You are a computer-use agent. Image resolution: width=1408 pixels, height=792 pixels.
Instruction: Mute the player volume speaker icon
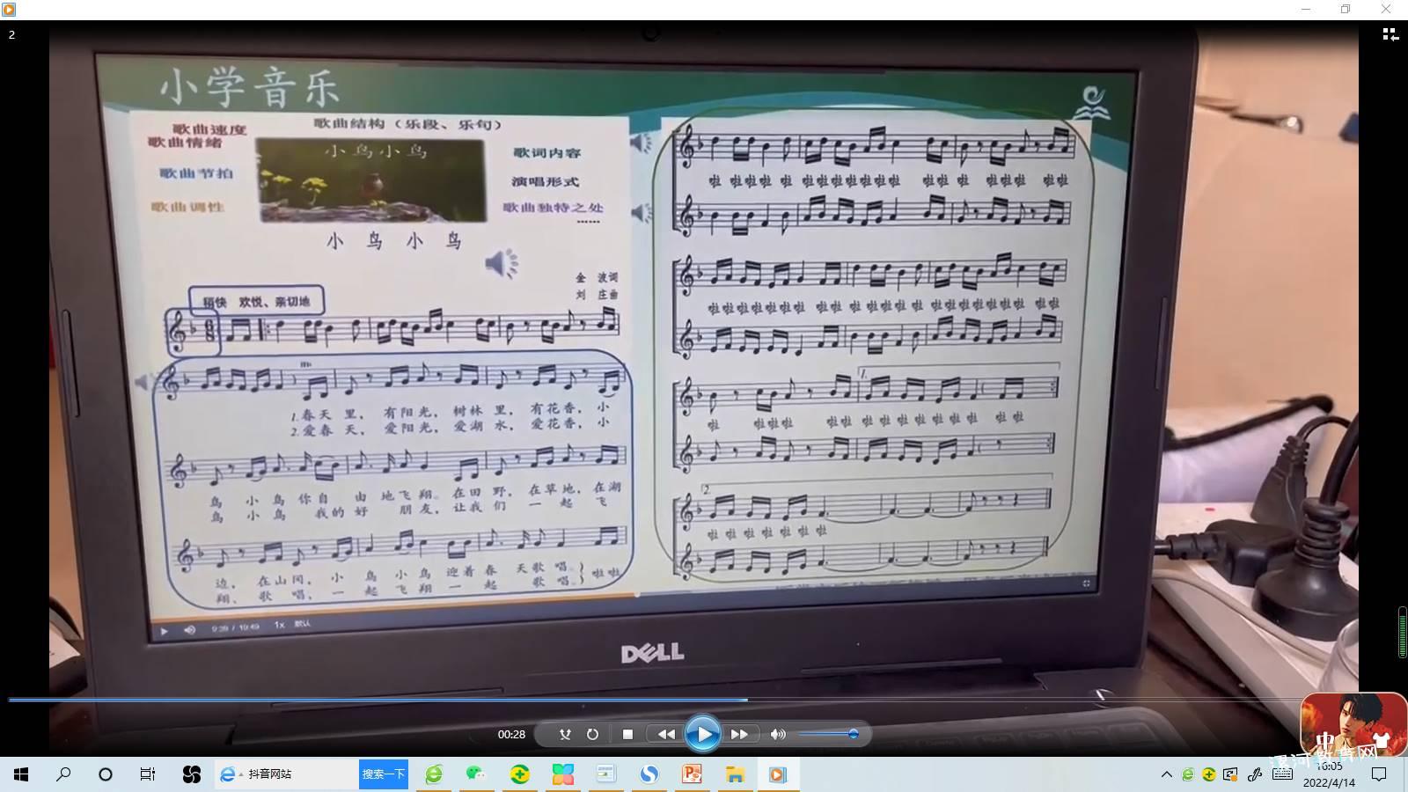point(777,734)
